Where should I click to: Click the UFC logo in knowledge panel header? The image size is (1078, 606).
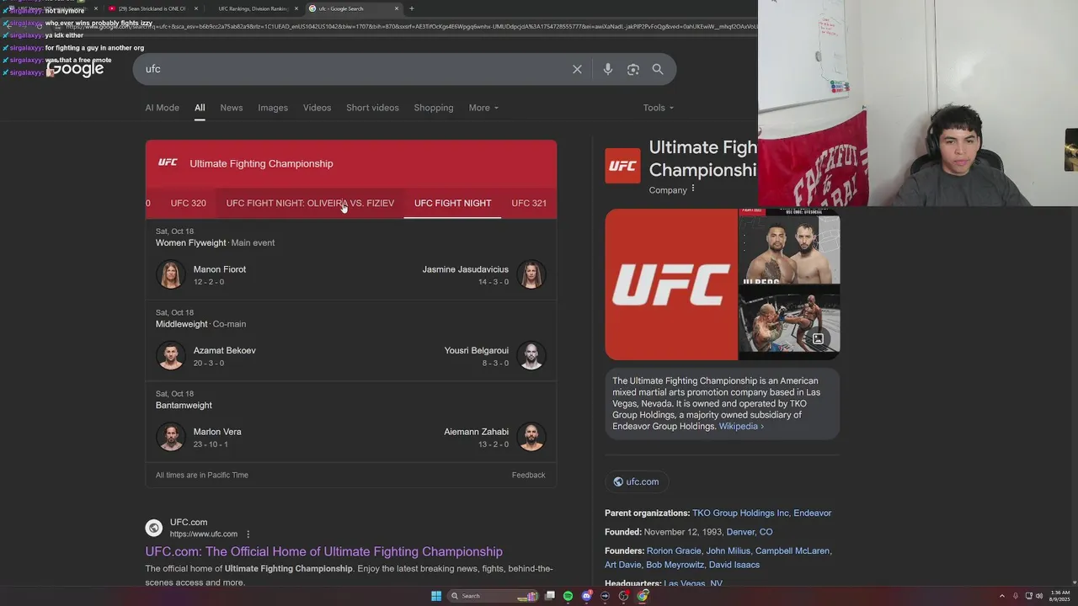click(x=622, y=166)
